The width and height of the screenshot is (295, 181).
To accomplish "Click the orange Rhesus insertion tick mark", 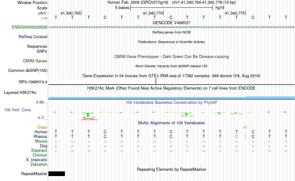I will [x=245, y=136].
